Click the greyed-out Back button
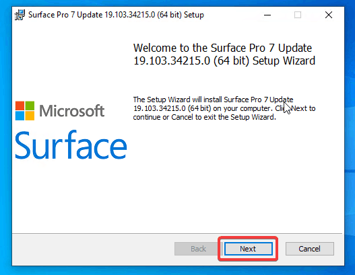 pyautogui.click(x=198, y=249)
